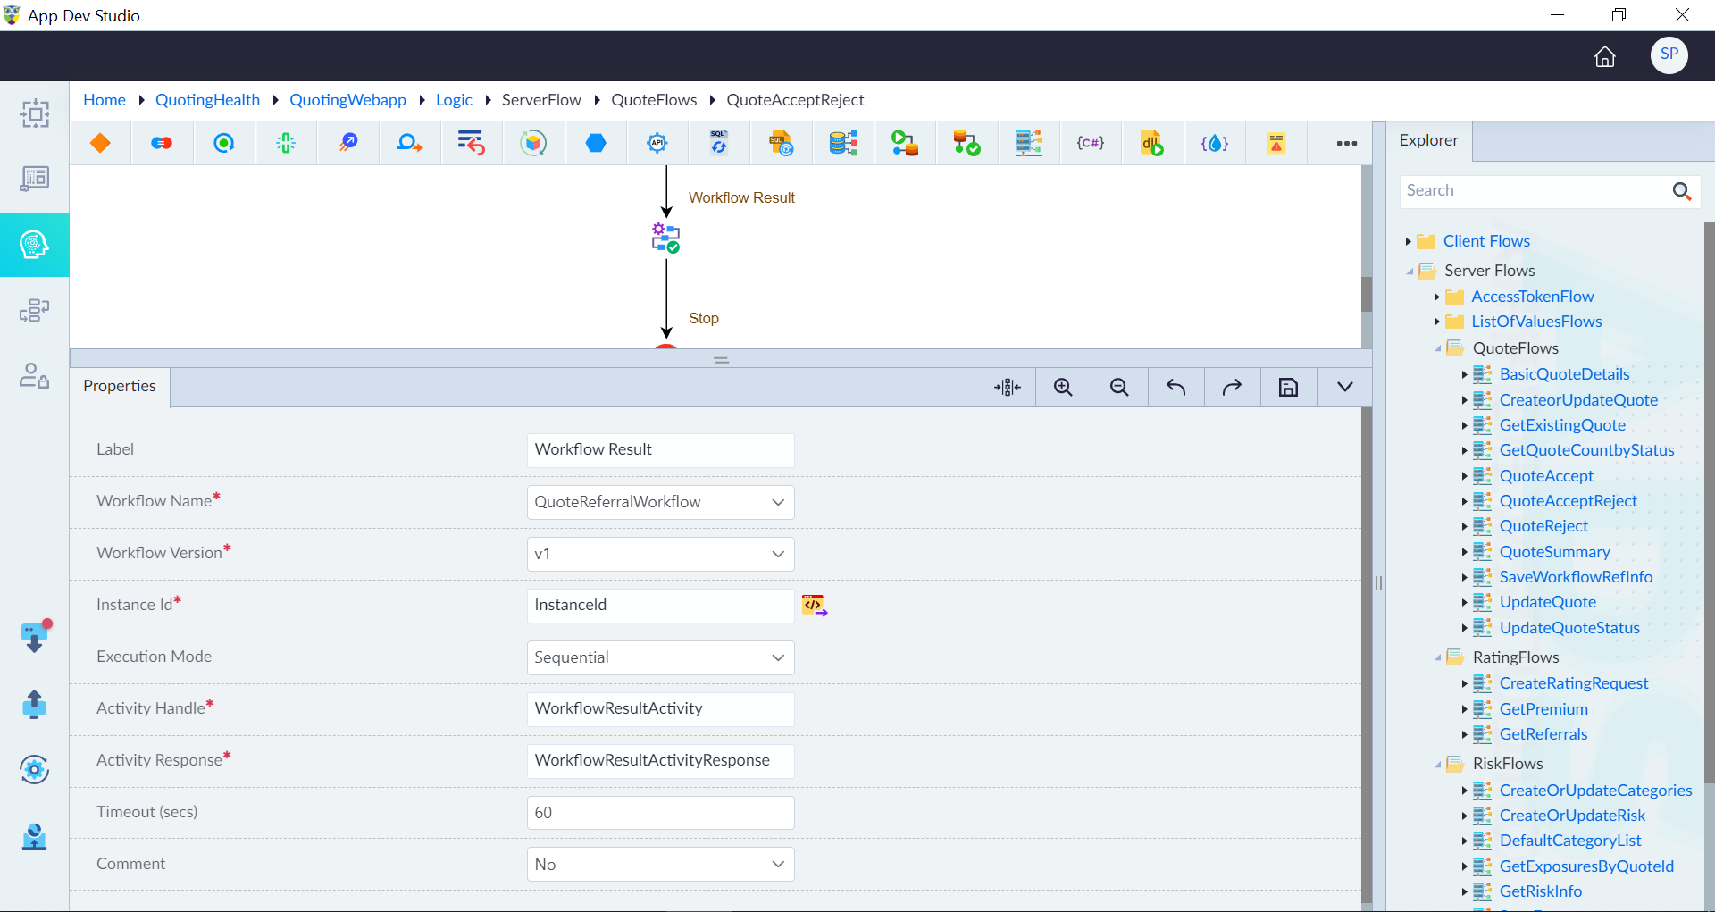
Task: Redo change with the redo arrow
Action: tap(1232, 387)
